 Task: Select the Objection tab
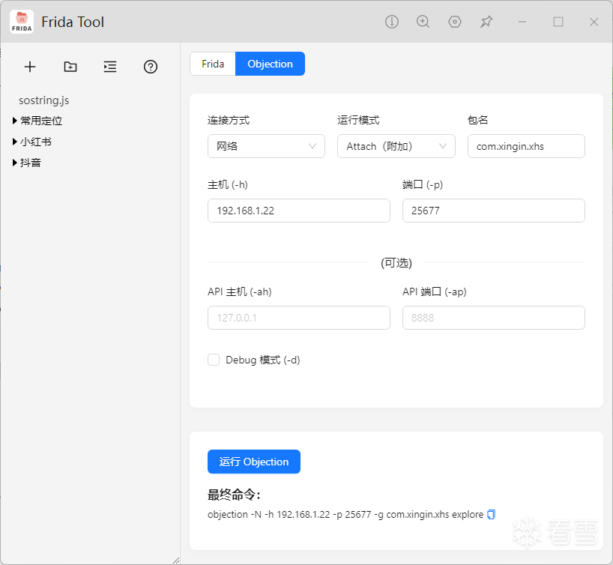pyautogui.click(x=270, y=64)
